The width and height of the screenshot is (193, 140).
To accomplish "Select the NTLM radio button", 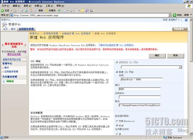I will 117,126.
